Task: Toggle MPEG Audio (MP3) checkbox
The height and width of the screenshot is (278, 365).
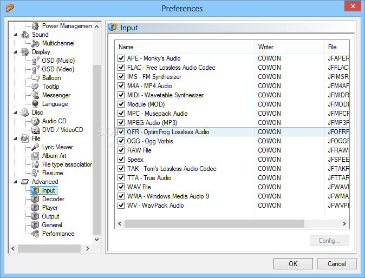Action: pos(121,122)
